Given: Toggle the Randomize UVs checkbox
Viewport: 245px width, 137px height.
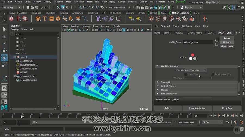Looking at the screenshot, I should point(213,74).
